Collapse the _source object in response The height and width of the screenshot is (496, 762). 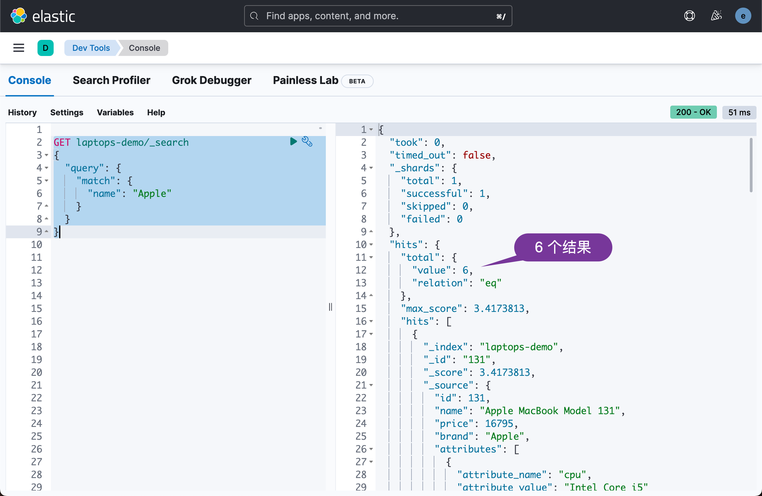click(x=371, y=385)
